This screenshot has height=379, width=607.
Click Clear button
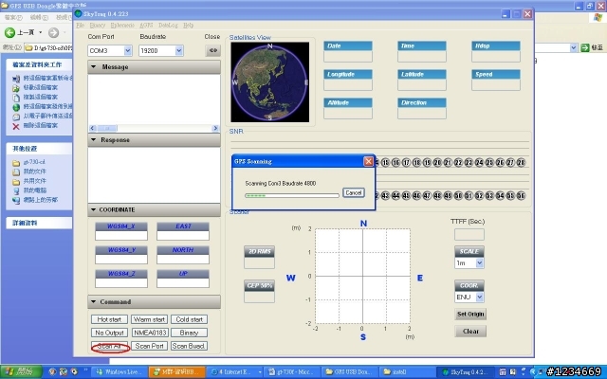click(470, 331)
